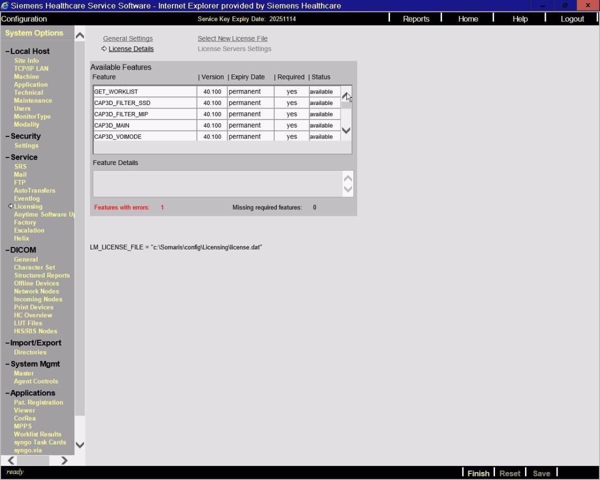The image size is (600, 480).
Task: Select Machine in Local Host
Action: pyautogui.click(x=26, y=76)
